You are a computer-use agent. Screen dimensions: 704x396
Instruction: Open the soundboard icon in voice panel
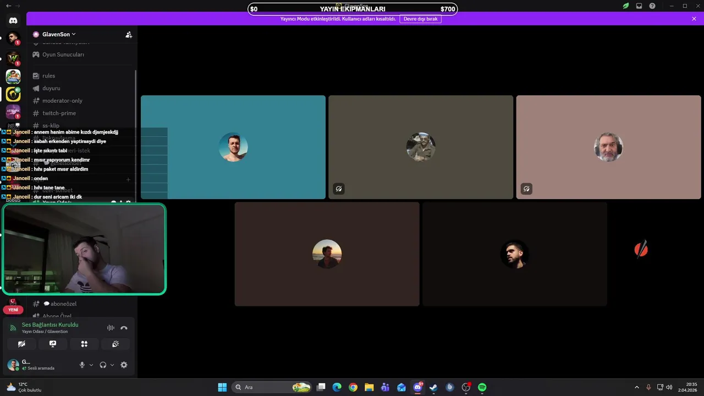coord(116,344)
